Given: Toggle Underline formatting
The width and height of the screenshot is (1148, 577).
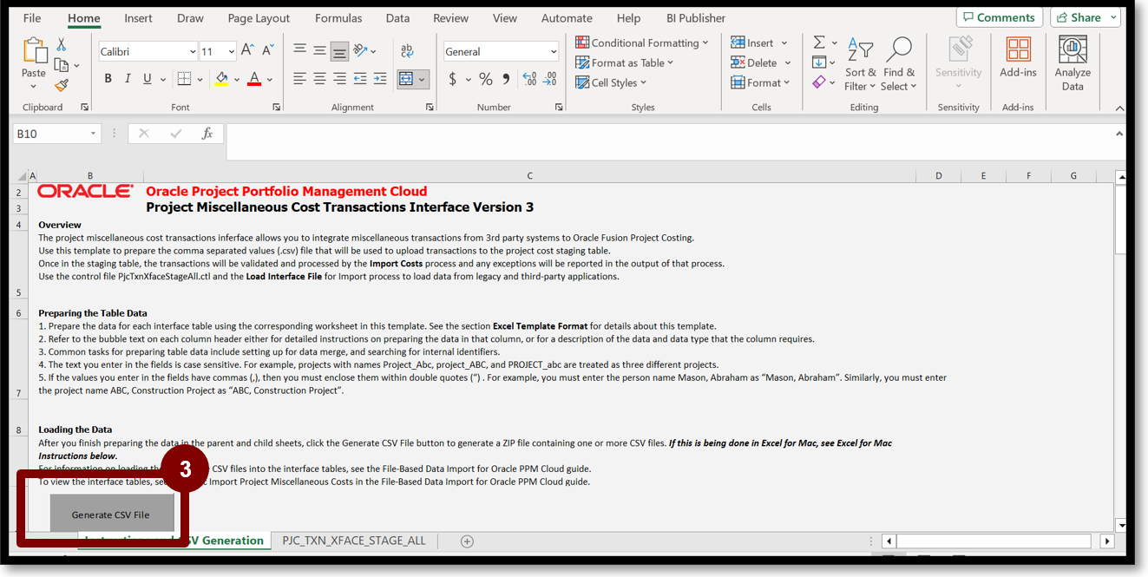Looking at the screenshot, I should click(x=148, y=79).
